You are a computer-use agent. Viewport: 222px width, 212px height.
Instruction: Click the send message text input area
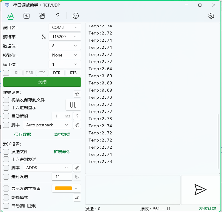133,190
